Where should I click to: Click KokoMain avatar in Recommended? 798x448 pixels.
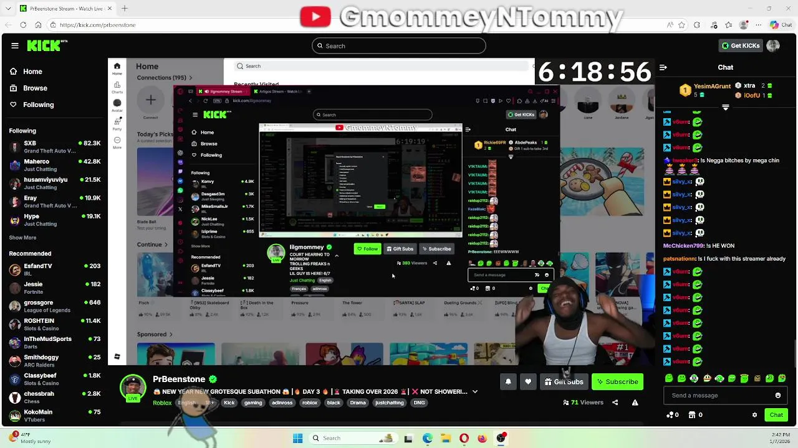tap(15, 416)
